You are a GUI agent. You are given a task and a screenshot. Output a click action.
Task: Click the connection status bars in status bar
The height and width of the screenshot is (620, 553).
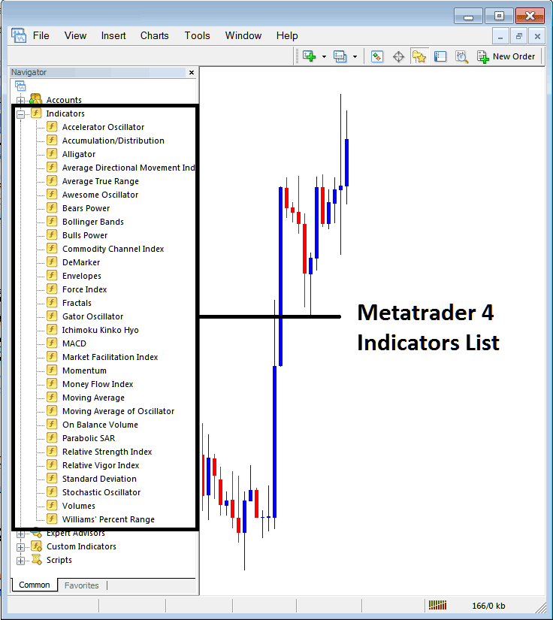(x=437, y=606)
